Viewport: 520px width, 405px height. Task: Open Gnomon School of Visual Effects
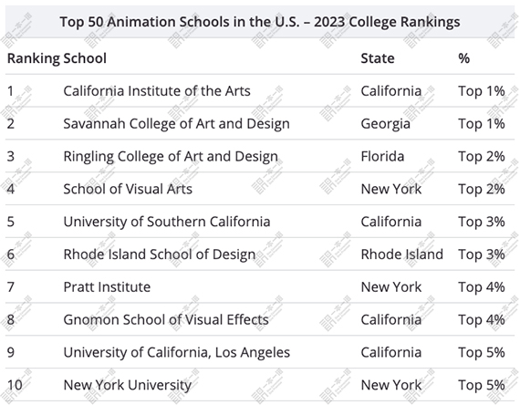click(x=166, y=319)
